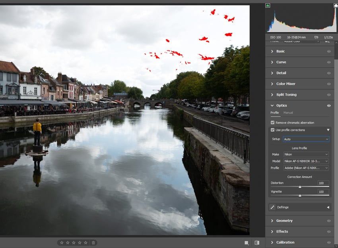Switch to the Manual tab in Optics

(x=288, y=113)
